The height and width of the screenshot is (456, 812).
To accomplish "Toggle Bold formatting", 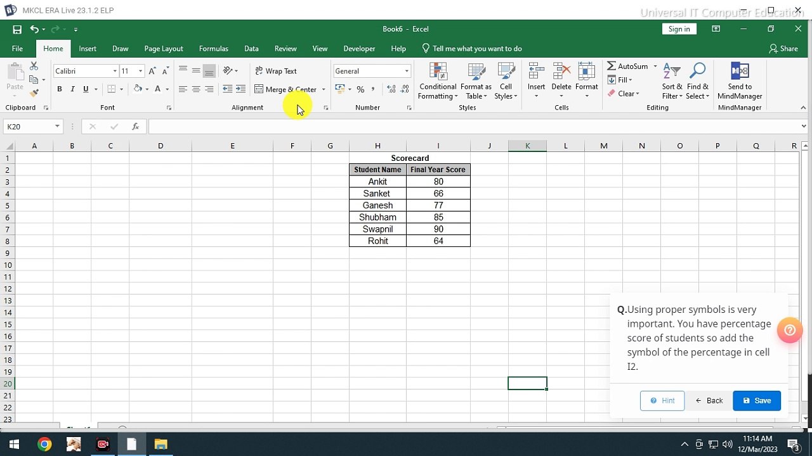I will (x=60, y=89).
